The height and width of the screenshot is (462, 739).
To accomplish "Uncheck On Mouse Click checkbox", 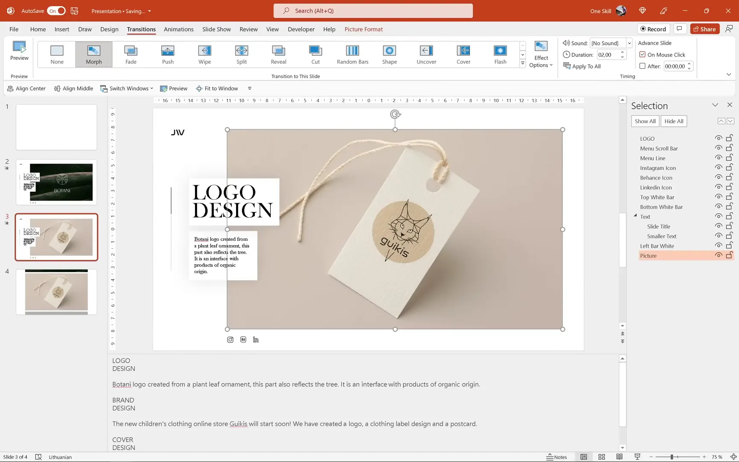I will (x=642, y=54).
